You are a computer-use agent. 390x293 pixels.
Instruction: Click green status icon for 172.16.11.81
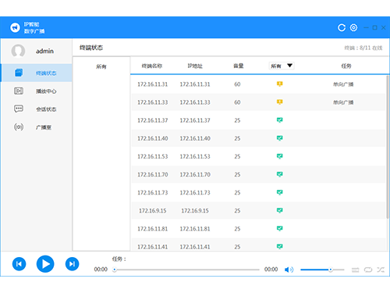coord(279,228)
